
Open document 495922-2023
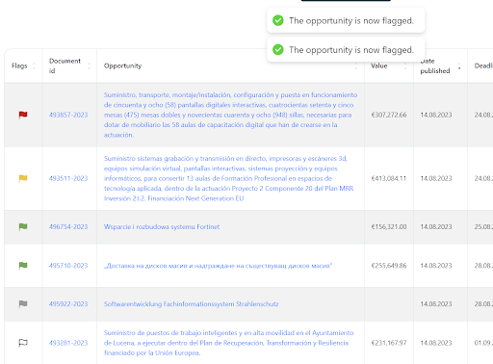click(68, 303)
